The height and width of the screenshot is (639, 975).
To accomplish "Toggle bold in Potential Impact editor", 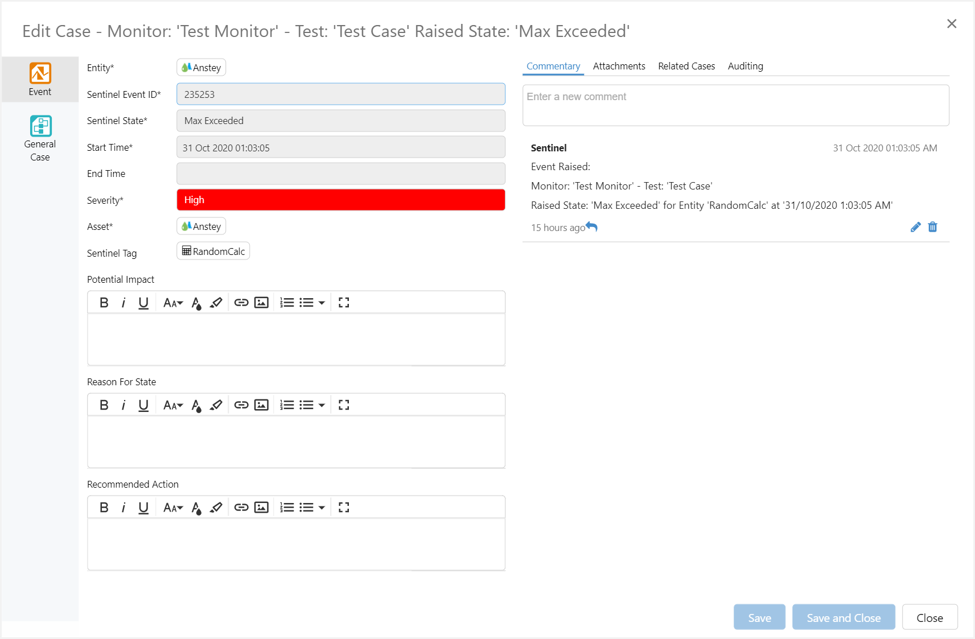I will (104, 303).
